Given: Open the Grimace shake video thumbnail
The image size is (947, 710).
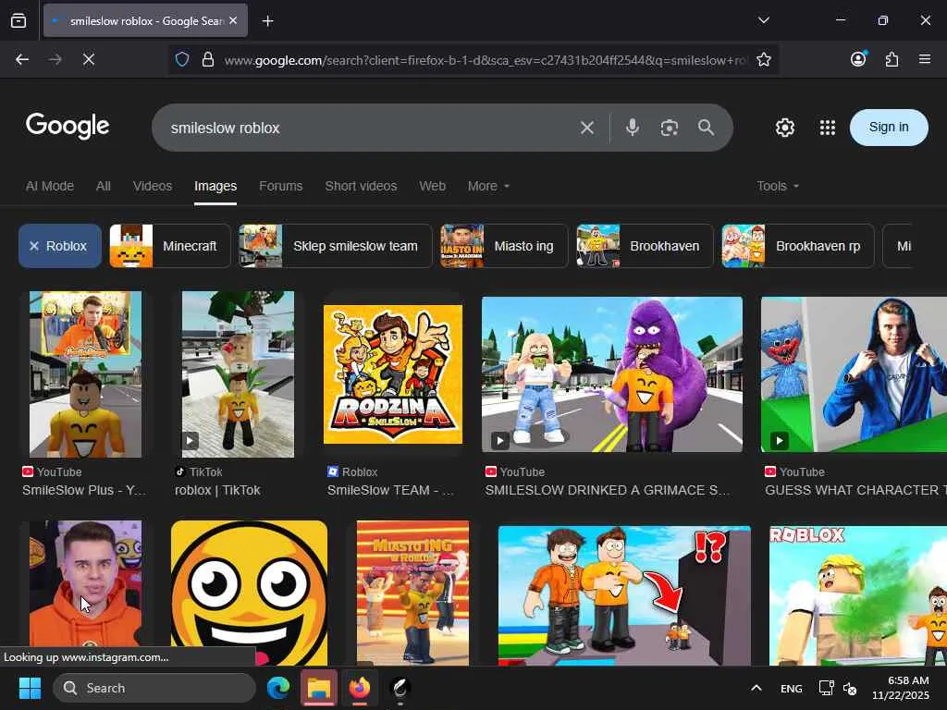Looking at the screenshot, I should 612,374.
